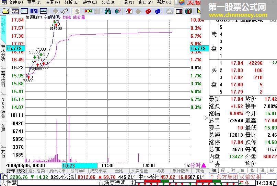Switch to 细 detail tab
This screenshot has height=186, width=277.
(x=213, y=171)
